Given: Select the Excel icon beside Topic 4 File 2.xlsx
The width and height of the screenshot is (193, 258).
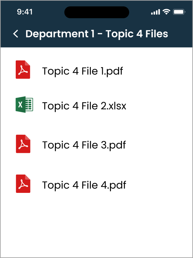Looking at the screenshot, I should click(x=24, y=104).
